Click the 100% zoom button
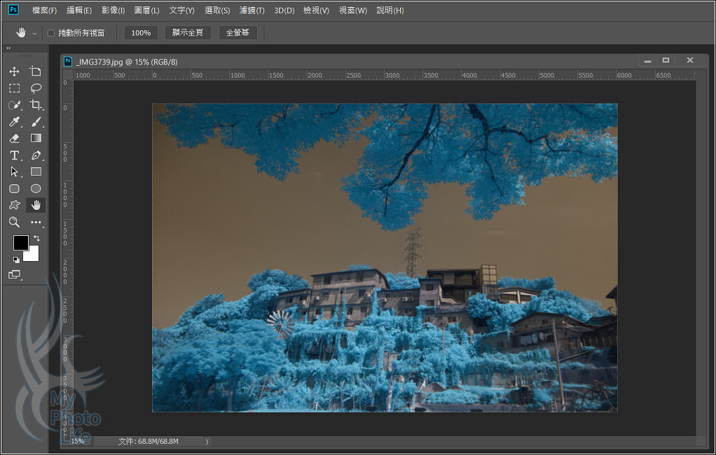The height and width of the screenshot is (455, 716). [141, 33]
